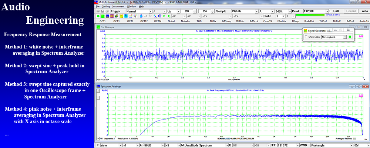The image size is (370, 148).
Task: Select the THD preset button
Action: pyautogui.click(x=199, y=21)
